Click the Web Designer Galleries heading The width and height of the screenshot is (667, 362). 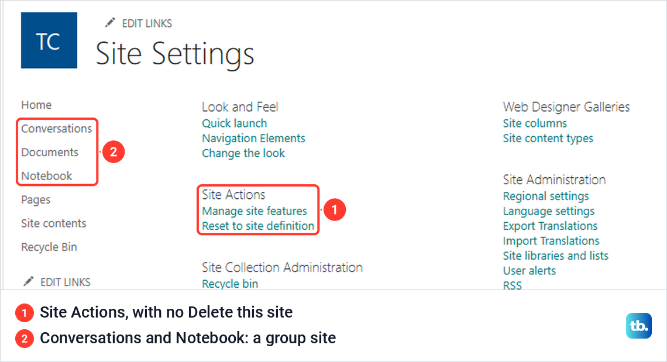[566, 107]
